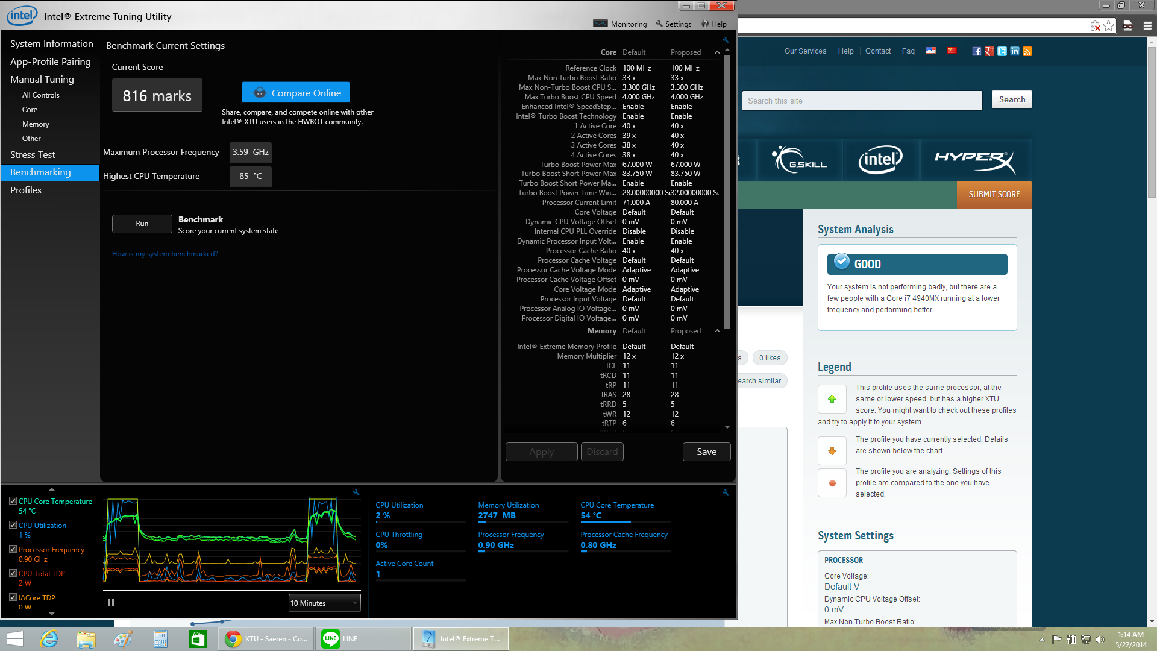Open Settings in the XTU title bar
Screen dimensions: 1157x651
tap(674, 24)
